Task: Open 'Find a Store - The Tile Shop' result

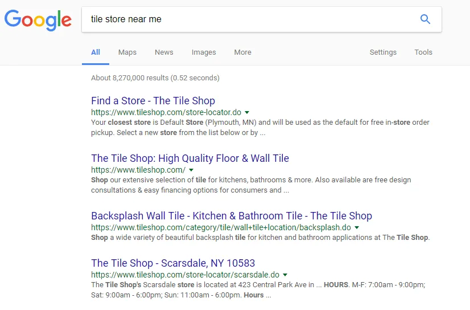Action: click(x=153, y=101)
